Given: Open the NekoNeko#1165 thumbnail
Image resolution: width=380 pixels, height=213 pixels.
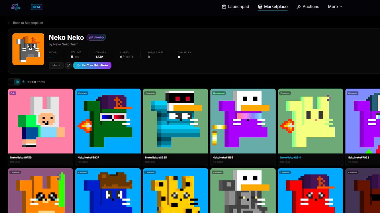Looking at the screenshot, I should tap(243, 121).
